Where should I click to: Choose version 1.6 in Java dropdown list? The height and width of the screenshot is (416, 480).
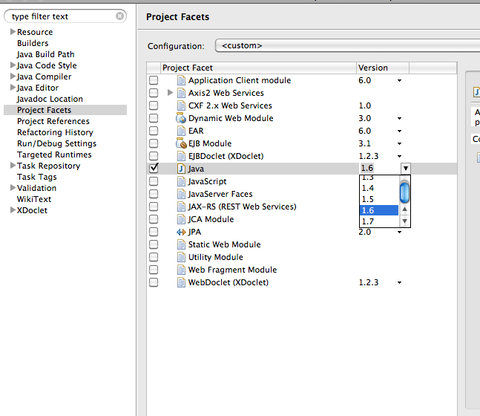click(379, 210)
